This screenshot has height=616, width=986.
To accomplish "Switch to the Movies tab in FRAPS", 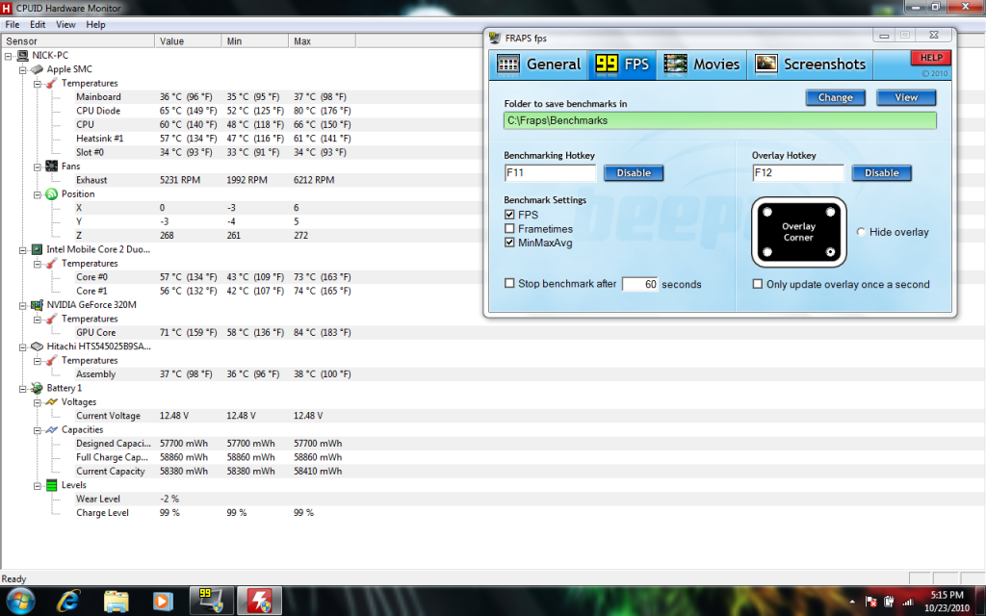I will (702, 64).
